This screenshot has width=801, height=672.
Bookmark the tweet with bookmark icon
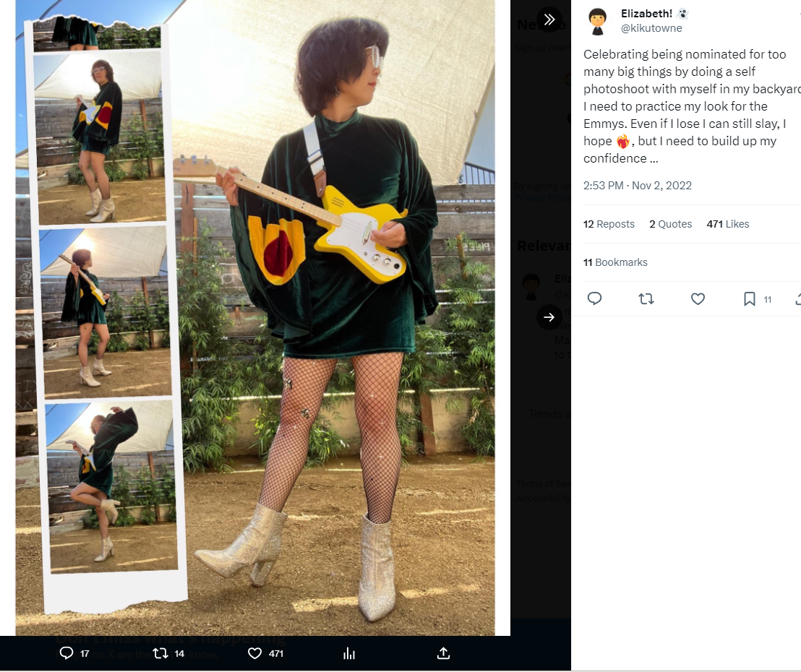point(750,298)
